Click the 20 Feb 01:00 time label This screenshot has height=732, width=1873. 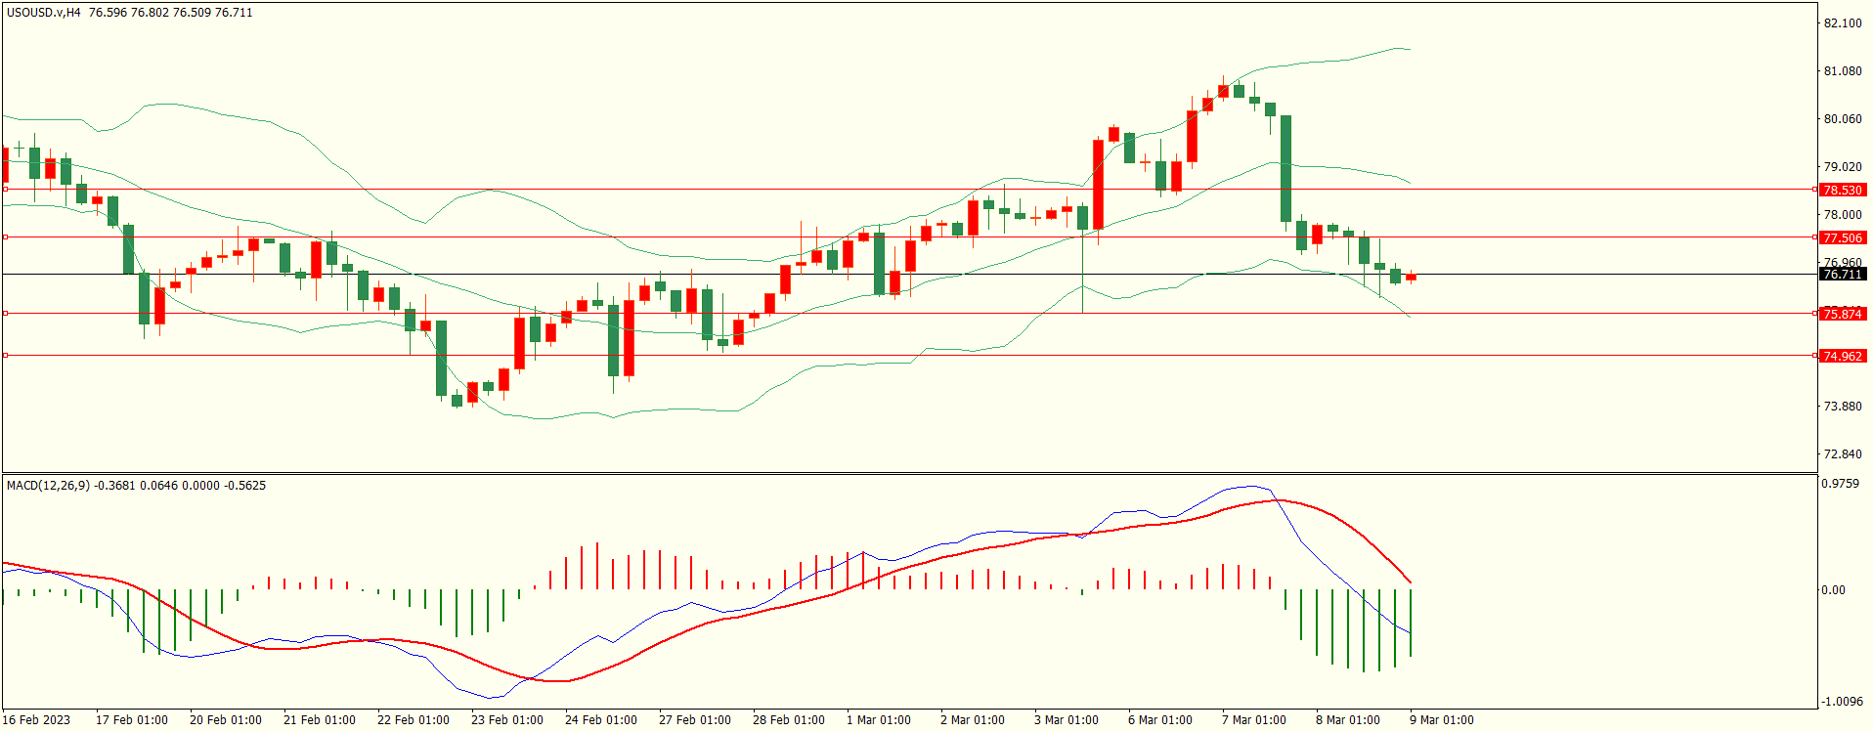click(226, 720)
